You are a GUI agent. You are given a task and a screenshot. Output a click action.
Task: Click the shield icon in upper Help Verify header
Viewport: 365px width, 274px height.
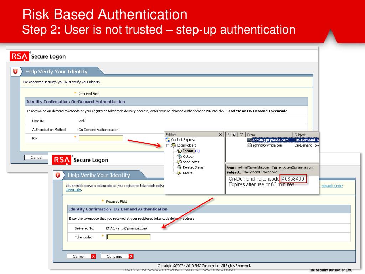pyautogui.click(x=15, y=71)
